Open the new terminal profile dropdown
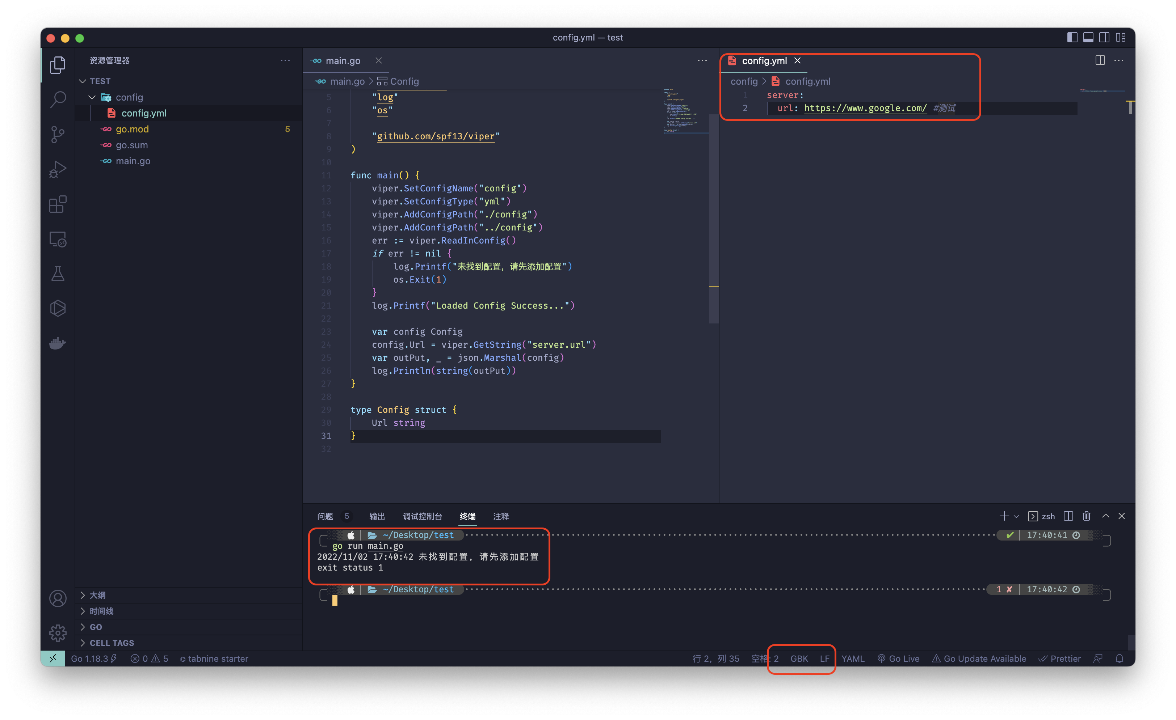1176x720 pixels. click(x=1016, y=516)
